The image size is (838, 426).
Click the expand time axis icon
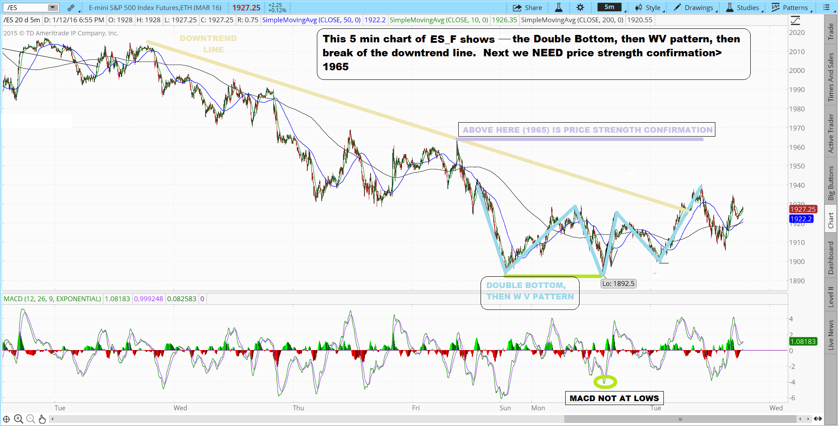[x=818, y=419]
